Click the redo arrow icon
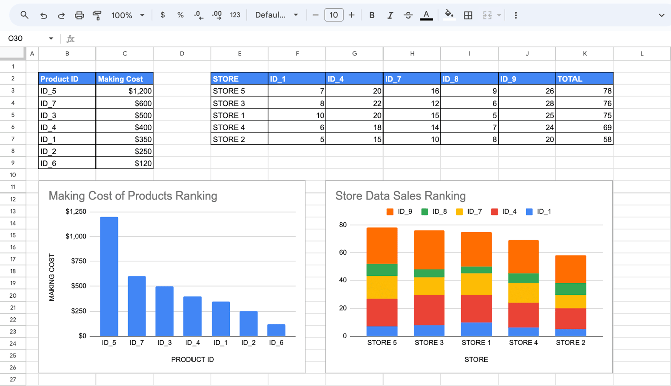This screenshot has width=671, height=386. 61,15
